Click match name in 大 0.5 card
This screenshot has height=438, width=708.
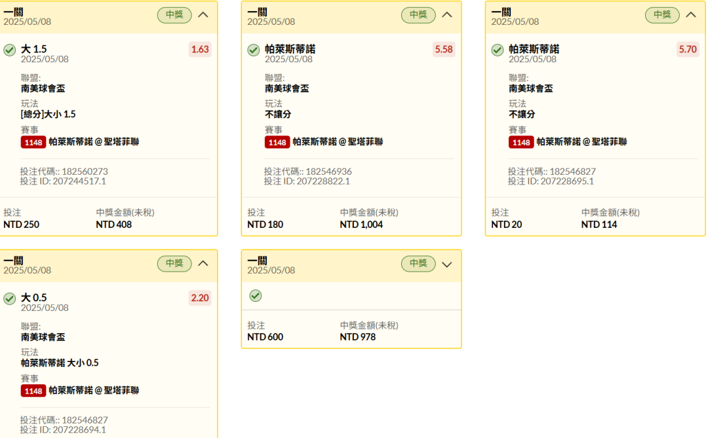point(94,391)
